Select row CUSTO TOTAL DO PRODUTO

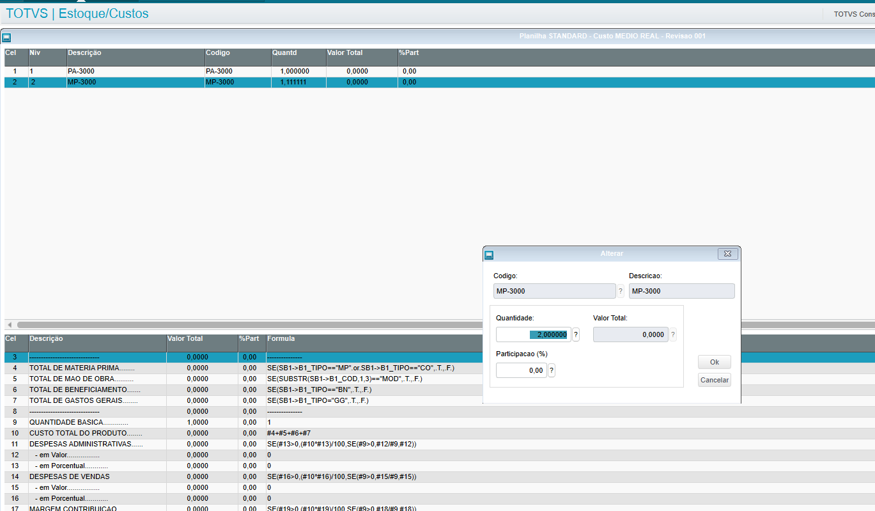click(x=86, y=433)
